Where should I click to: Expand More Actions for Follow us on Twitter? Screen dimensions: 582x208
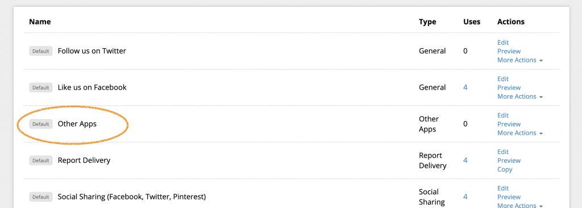pos(520,60)
